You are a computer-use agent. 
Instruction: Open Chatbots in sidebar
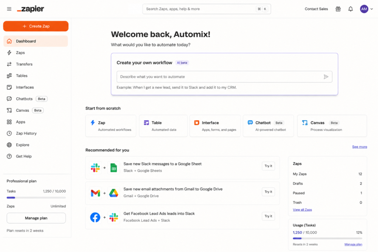pyautogui.click(x=36, y=99)
